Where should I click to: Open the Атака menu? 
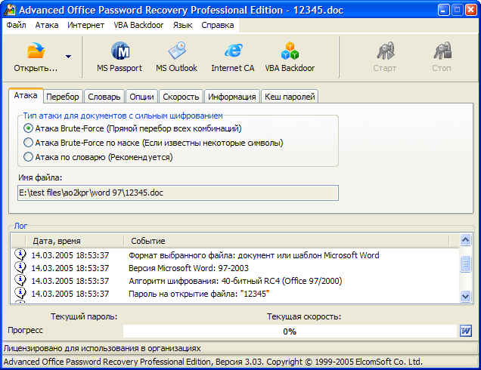pyautogui.click(x=47, y=25)
